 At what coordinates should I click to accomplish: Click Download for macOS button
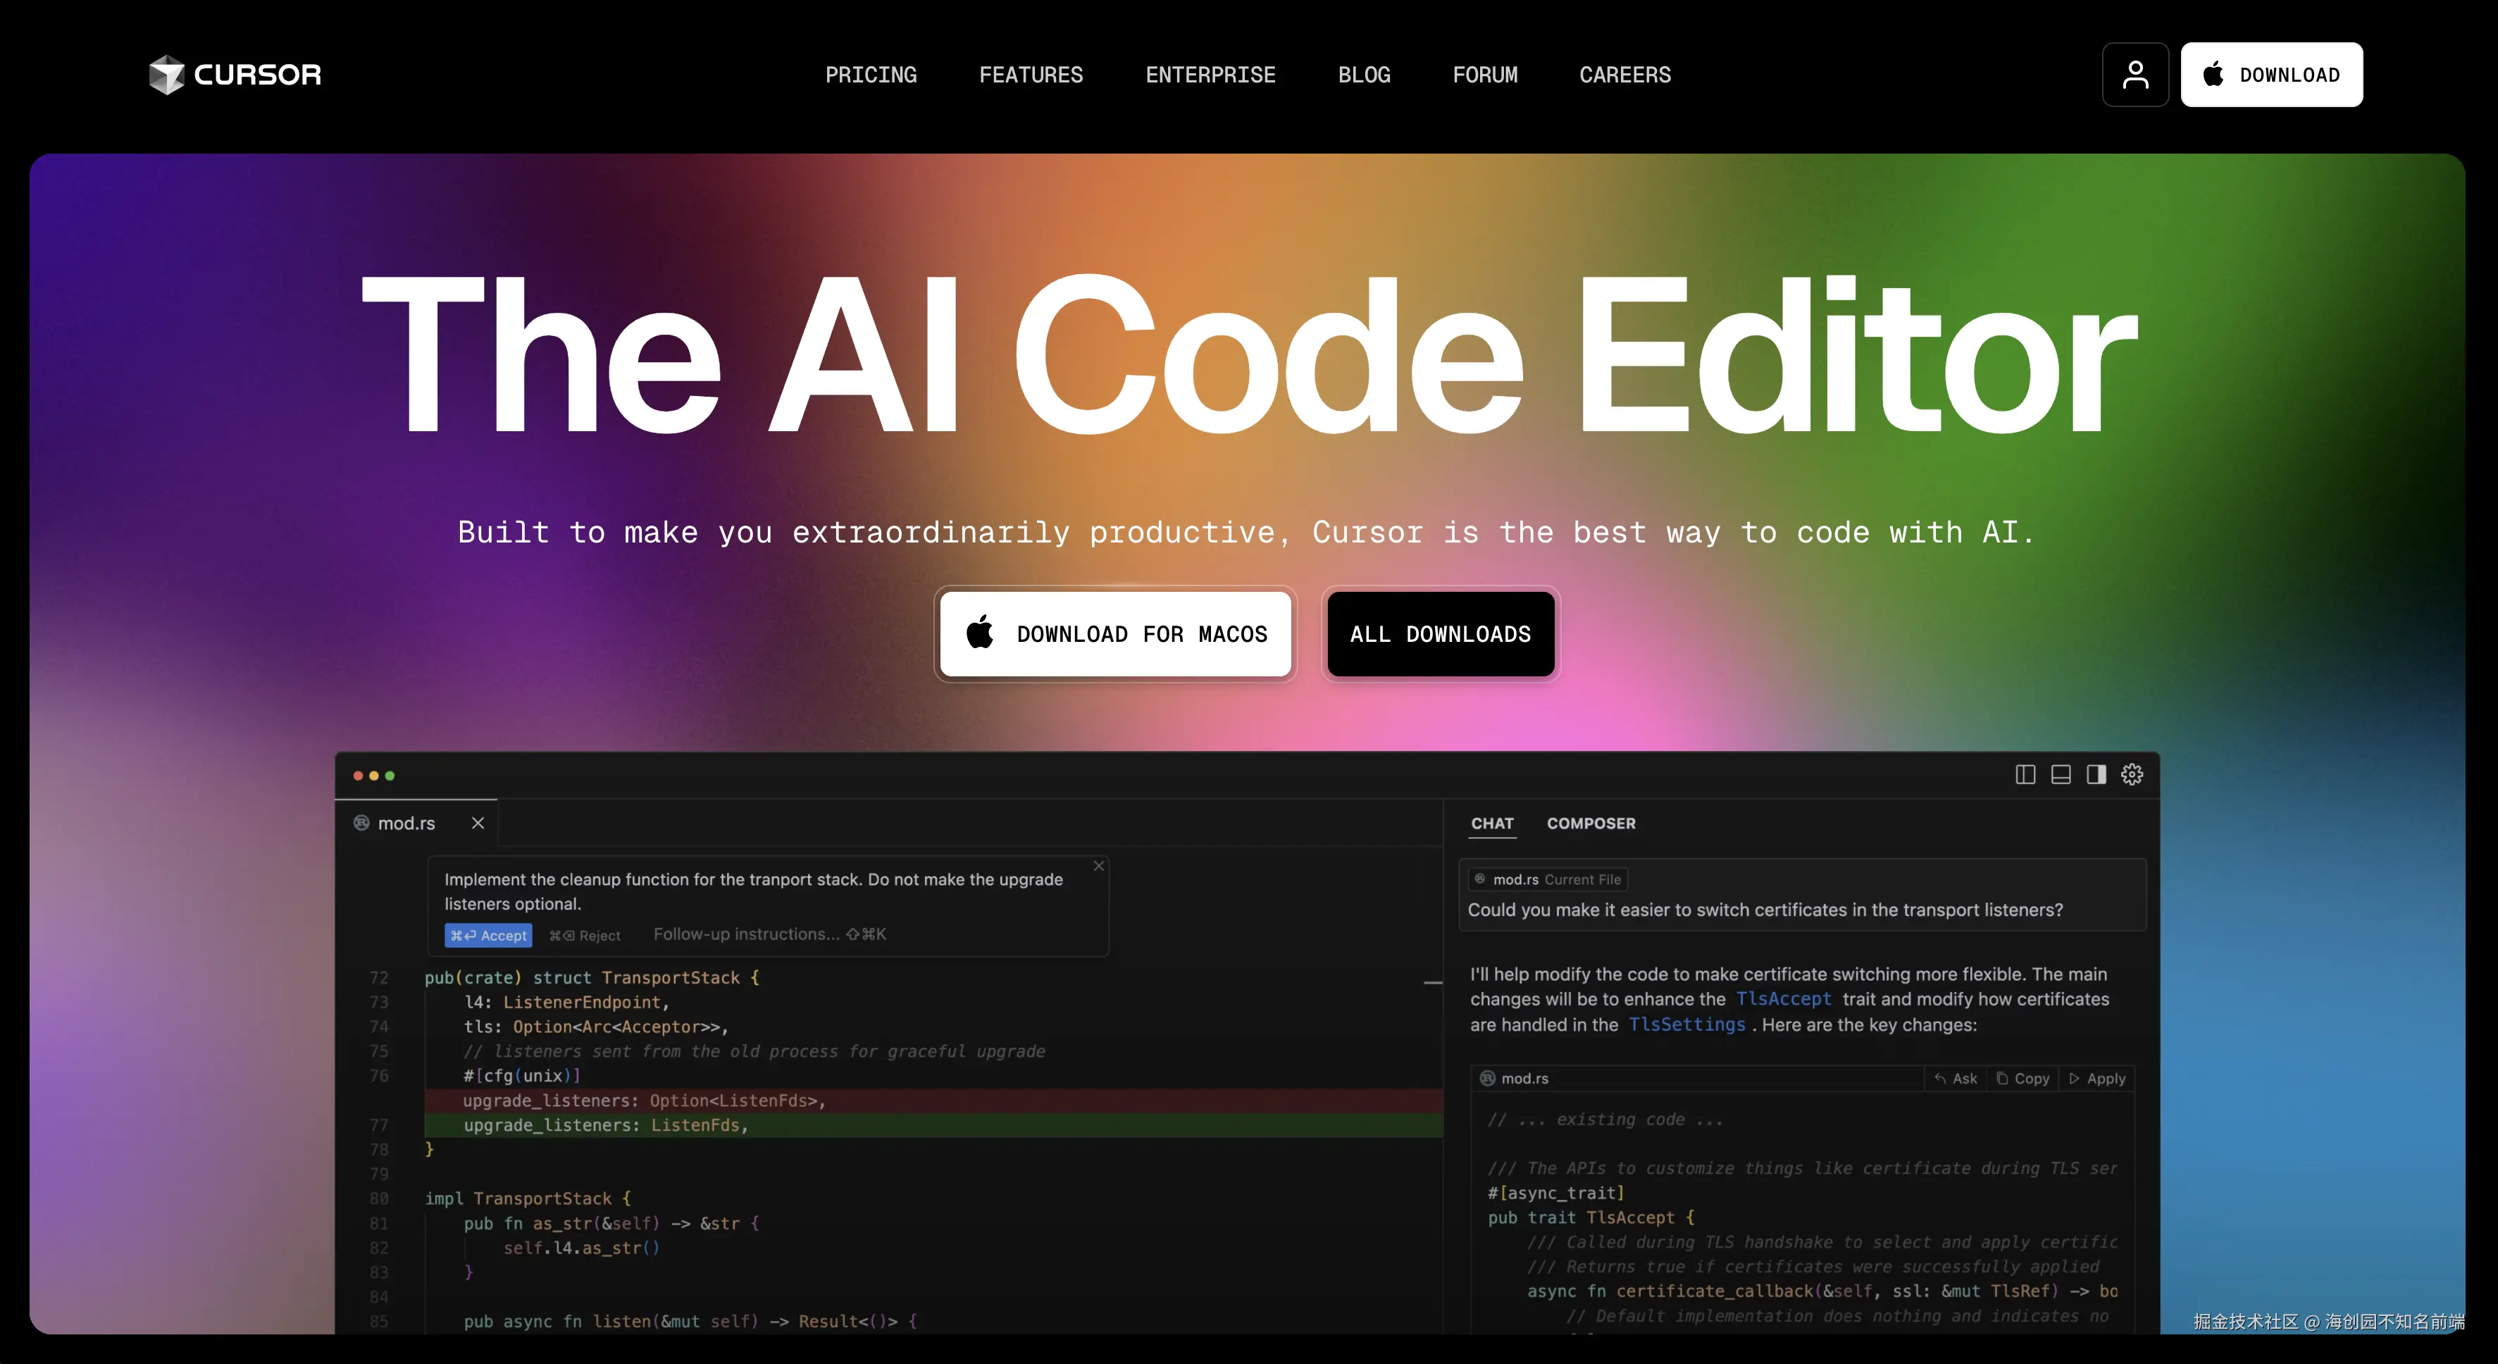[1115, 633]
